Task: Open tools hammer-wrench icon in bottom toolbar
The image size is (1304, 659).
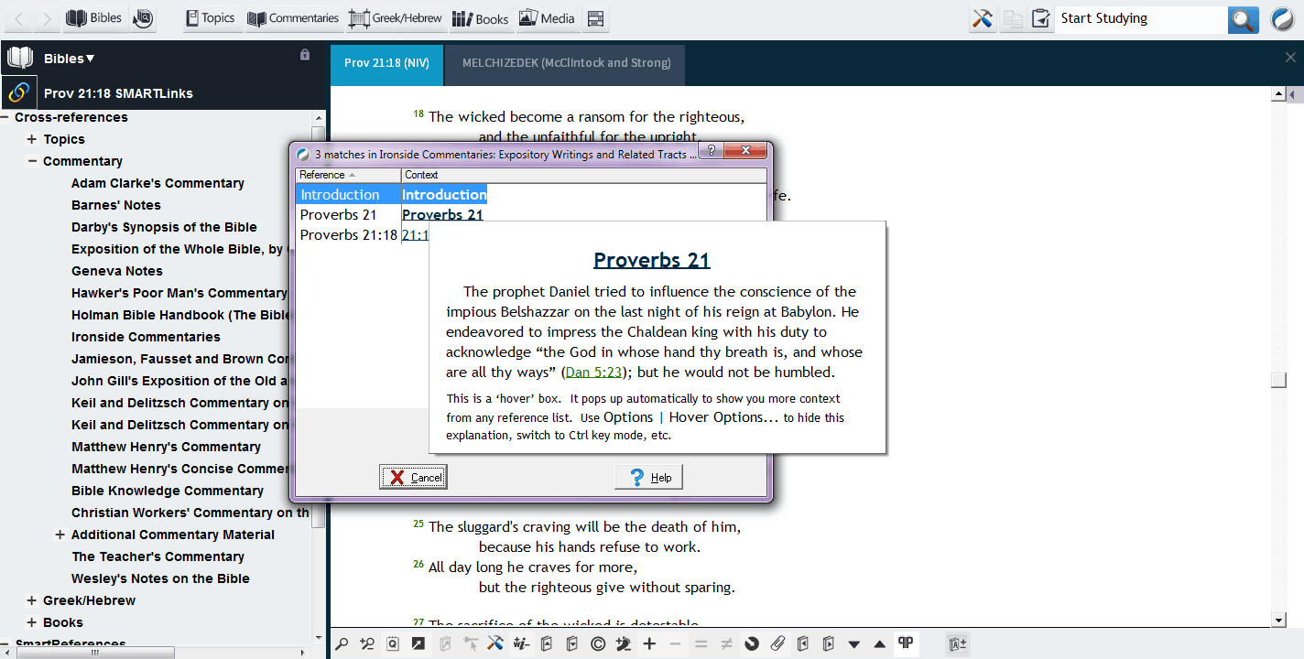Action: [x=495, y=644]
